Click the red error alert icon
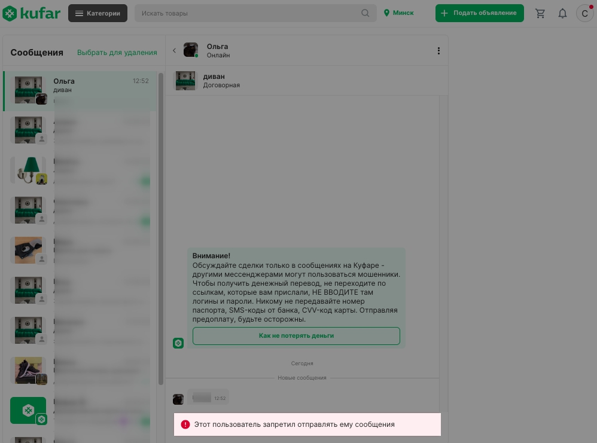597x443 pixels. point(185,424)
